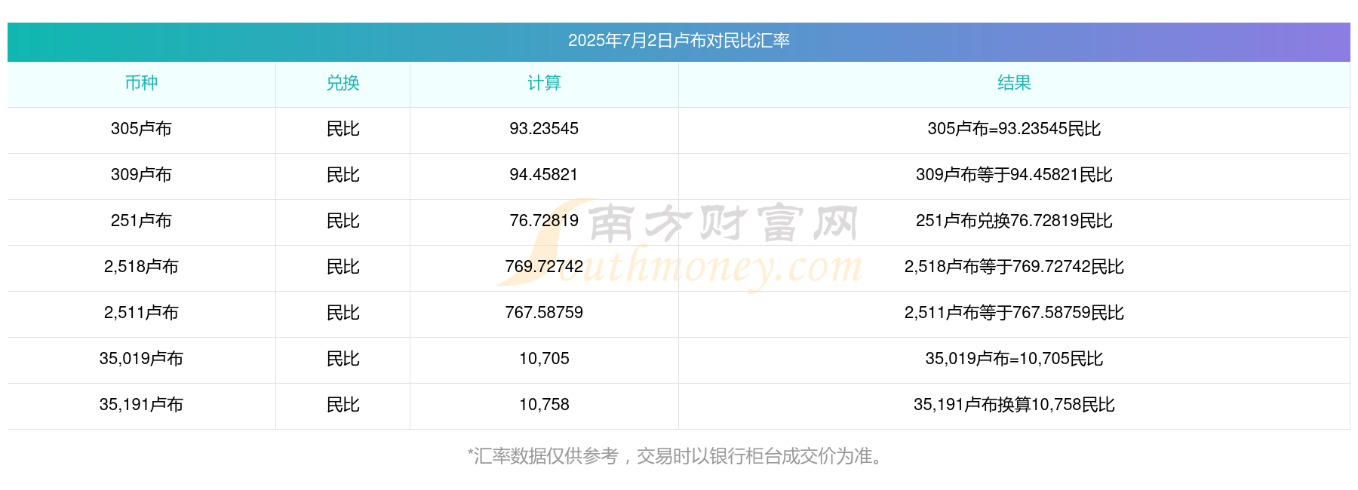Select the value 93.23545
This screenshot has width=1358, height=490.
544,129
